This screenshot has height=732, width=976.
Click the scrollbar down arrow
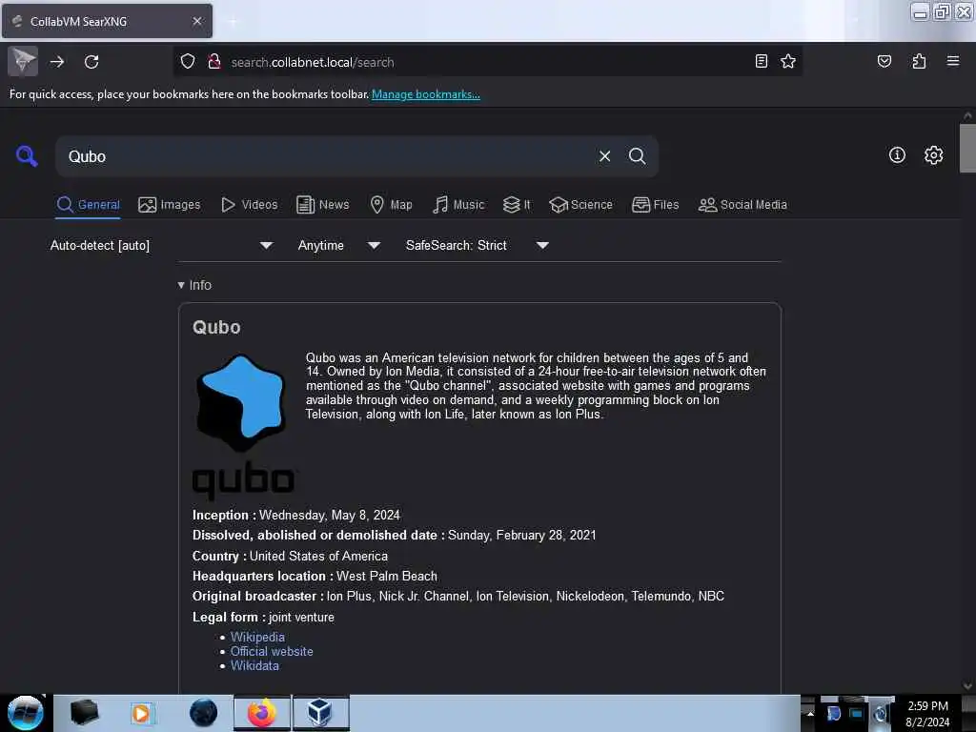point(967,686)
